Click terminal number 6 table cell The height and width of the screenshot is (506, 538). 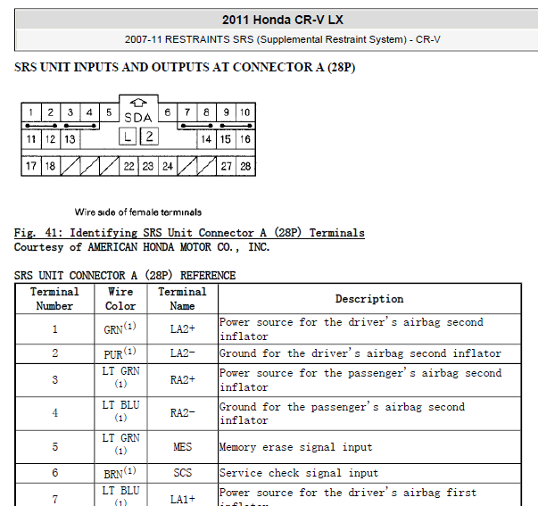(x=55, y=473)
